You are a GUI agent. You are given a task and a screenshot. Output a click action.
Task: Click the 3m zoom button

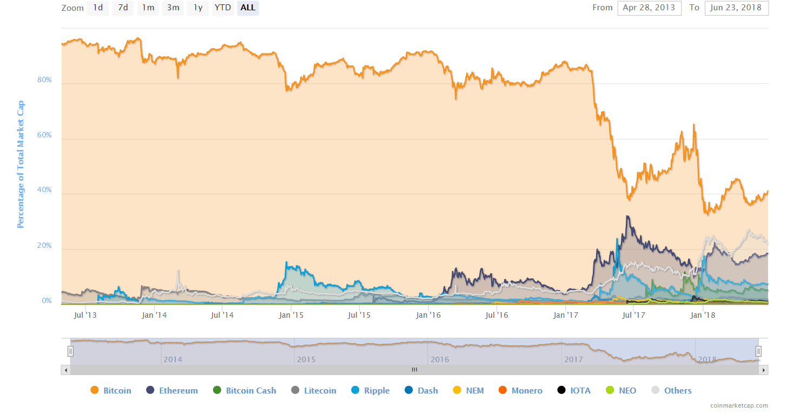pyautogui.click(x=173, y=8)
